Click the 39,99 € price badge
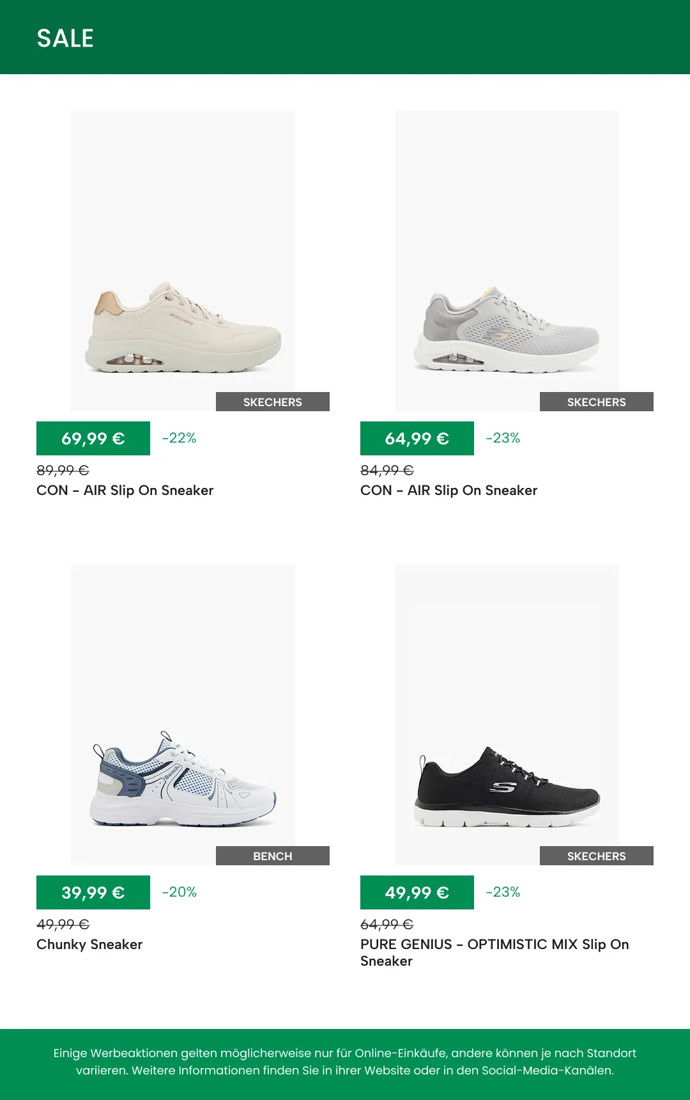 coord(93,893)
